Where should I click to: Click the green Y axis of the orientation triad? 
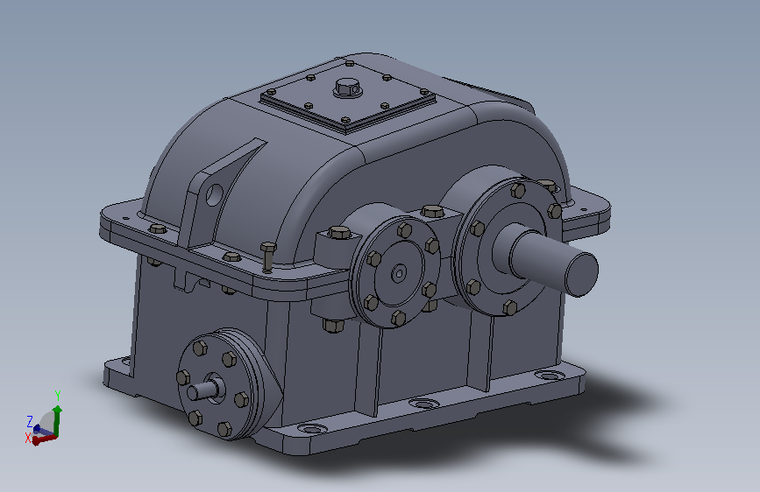click(x=57, y=421)
